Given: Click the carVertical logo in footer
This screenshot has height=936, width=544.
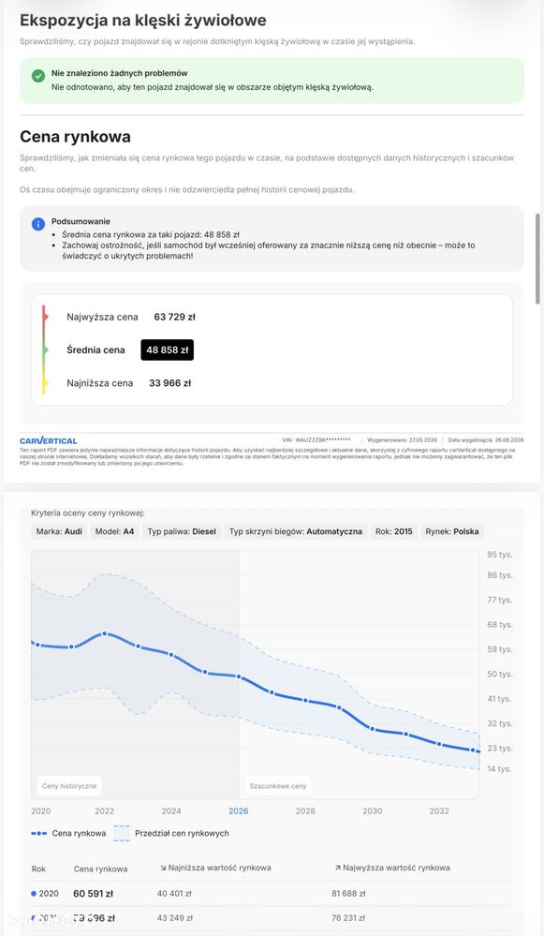Looking at the screenshot, I should (x=49, y=440).
